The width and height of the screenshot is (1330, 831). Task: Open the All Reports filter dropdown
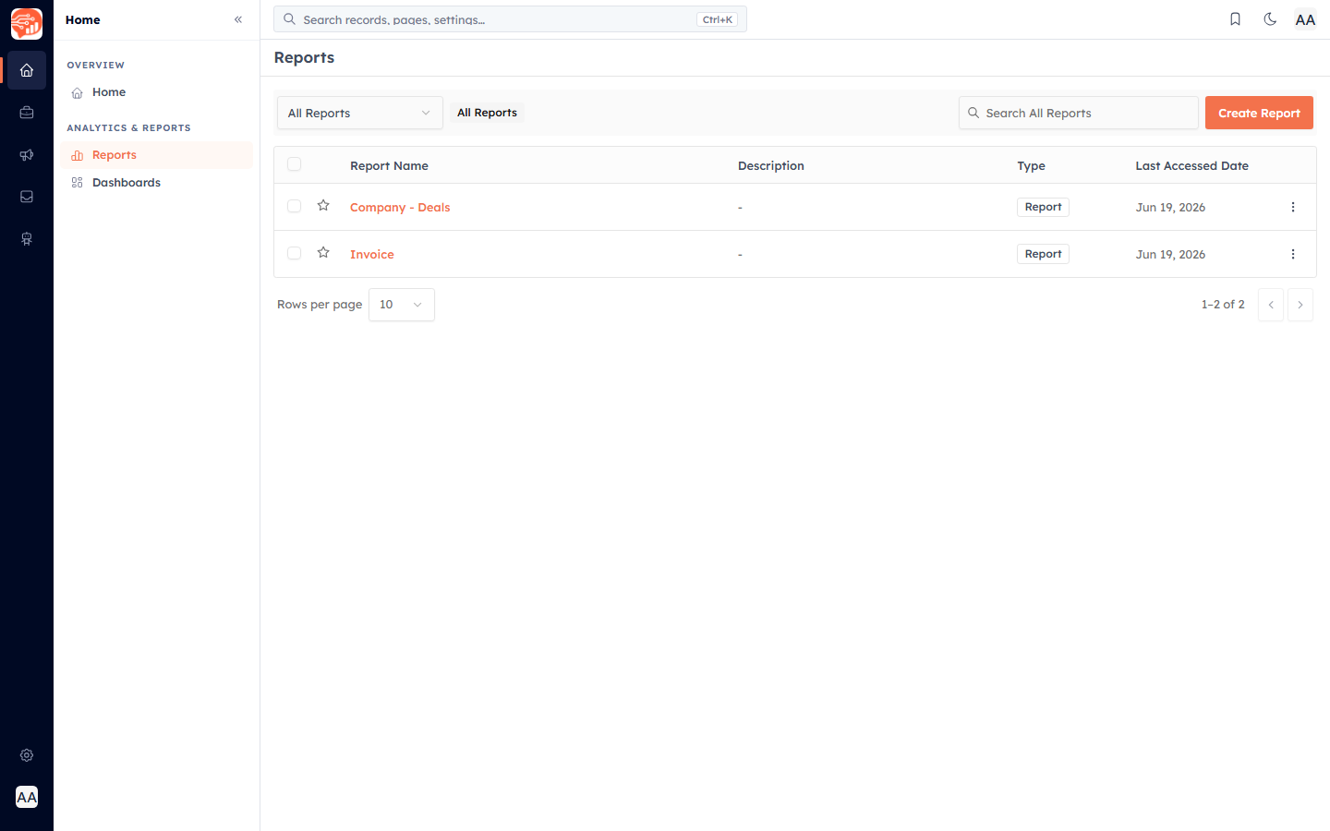tap(360, 113)
